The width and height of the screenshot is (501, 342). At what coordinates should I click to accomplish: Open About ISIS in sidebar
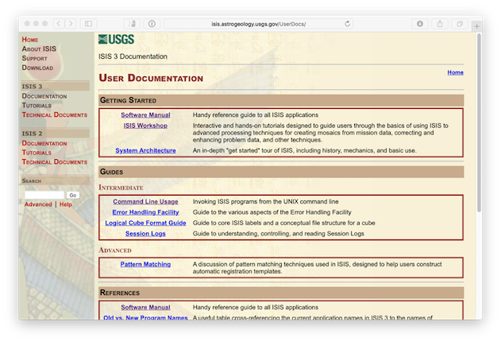click(39, 49)
